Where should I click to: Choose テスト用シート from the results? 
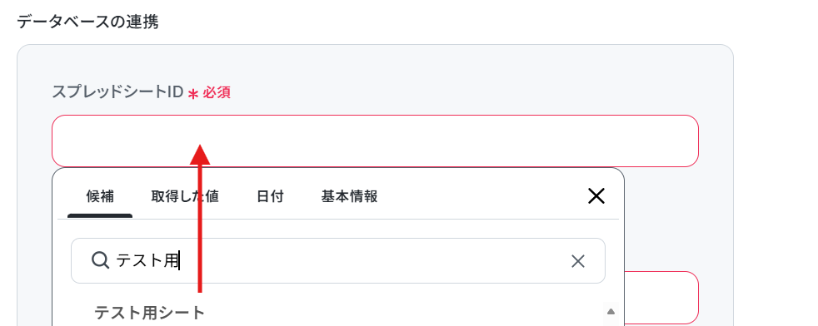150,313
